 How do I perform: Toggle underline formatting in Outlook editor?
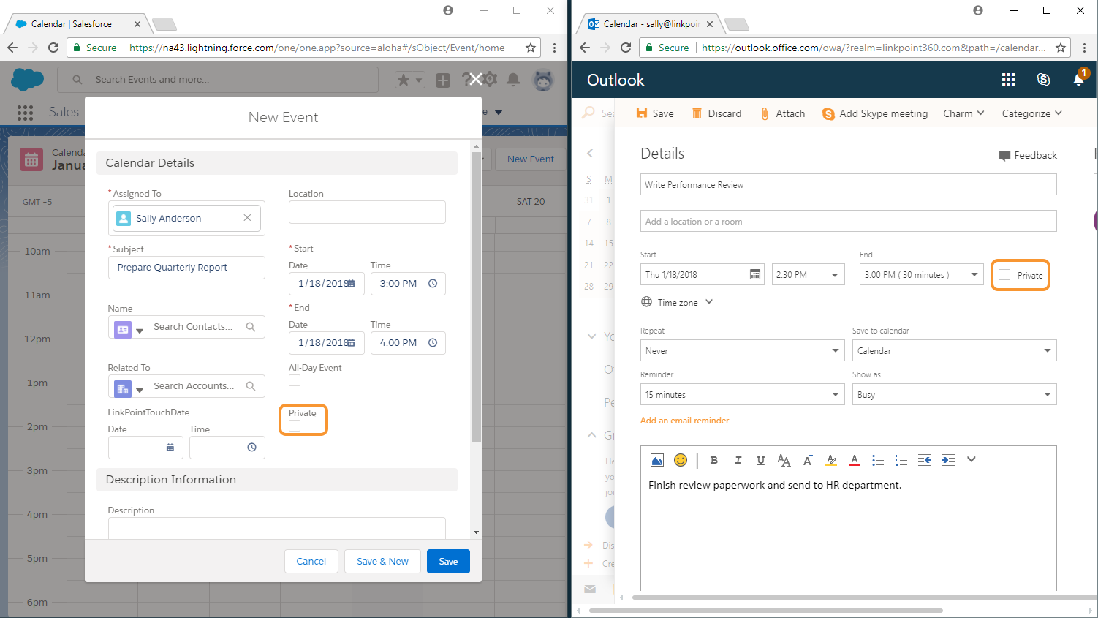[x=760, y=460]
